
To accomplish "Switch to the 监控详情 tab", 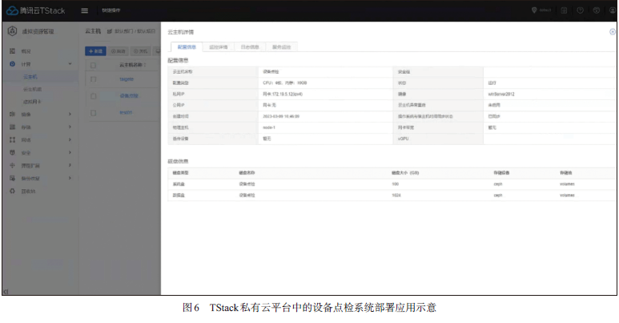I will tap(219, 47).
